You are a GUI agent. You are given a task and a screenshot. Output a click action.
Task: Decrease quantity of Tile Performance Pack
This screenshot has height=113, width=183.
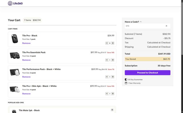[x=107, y=77]
